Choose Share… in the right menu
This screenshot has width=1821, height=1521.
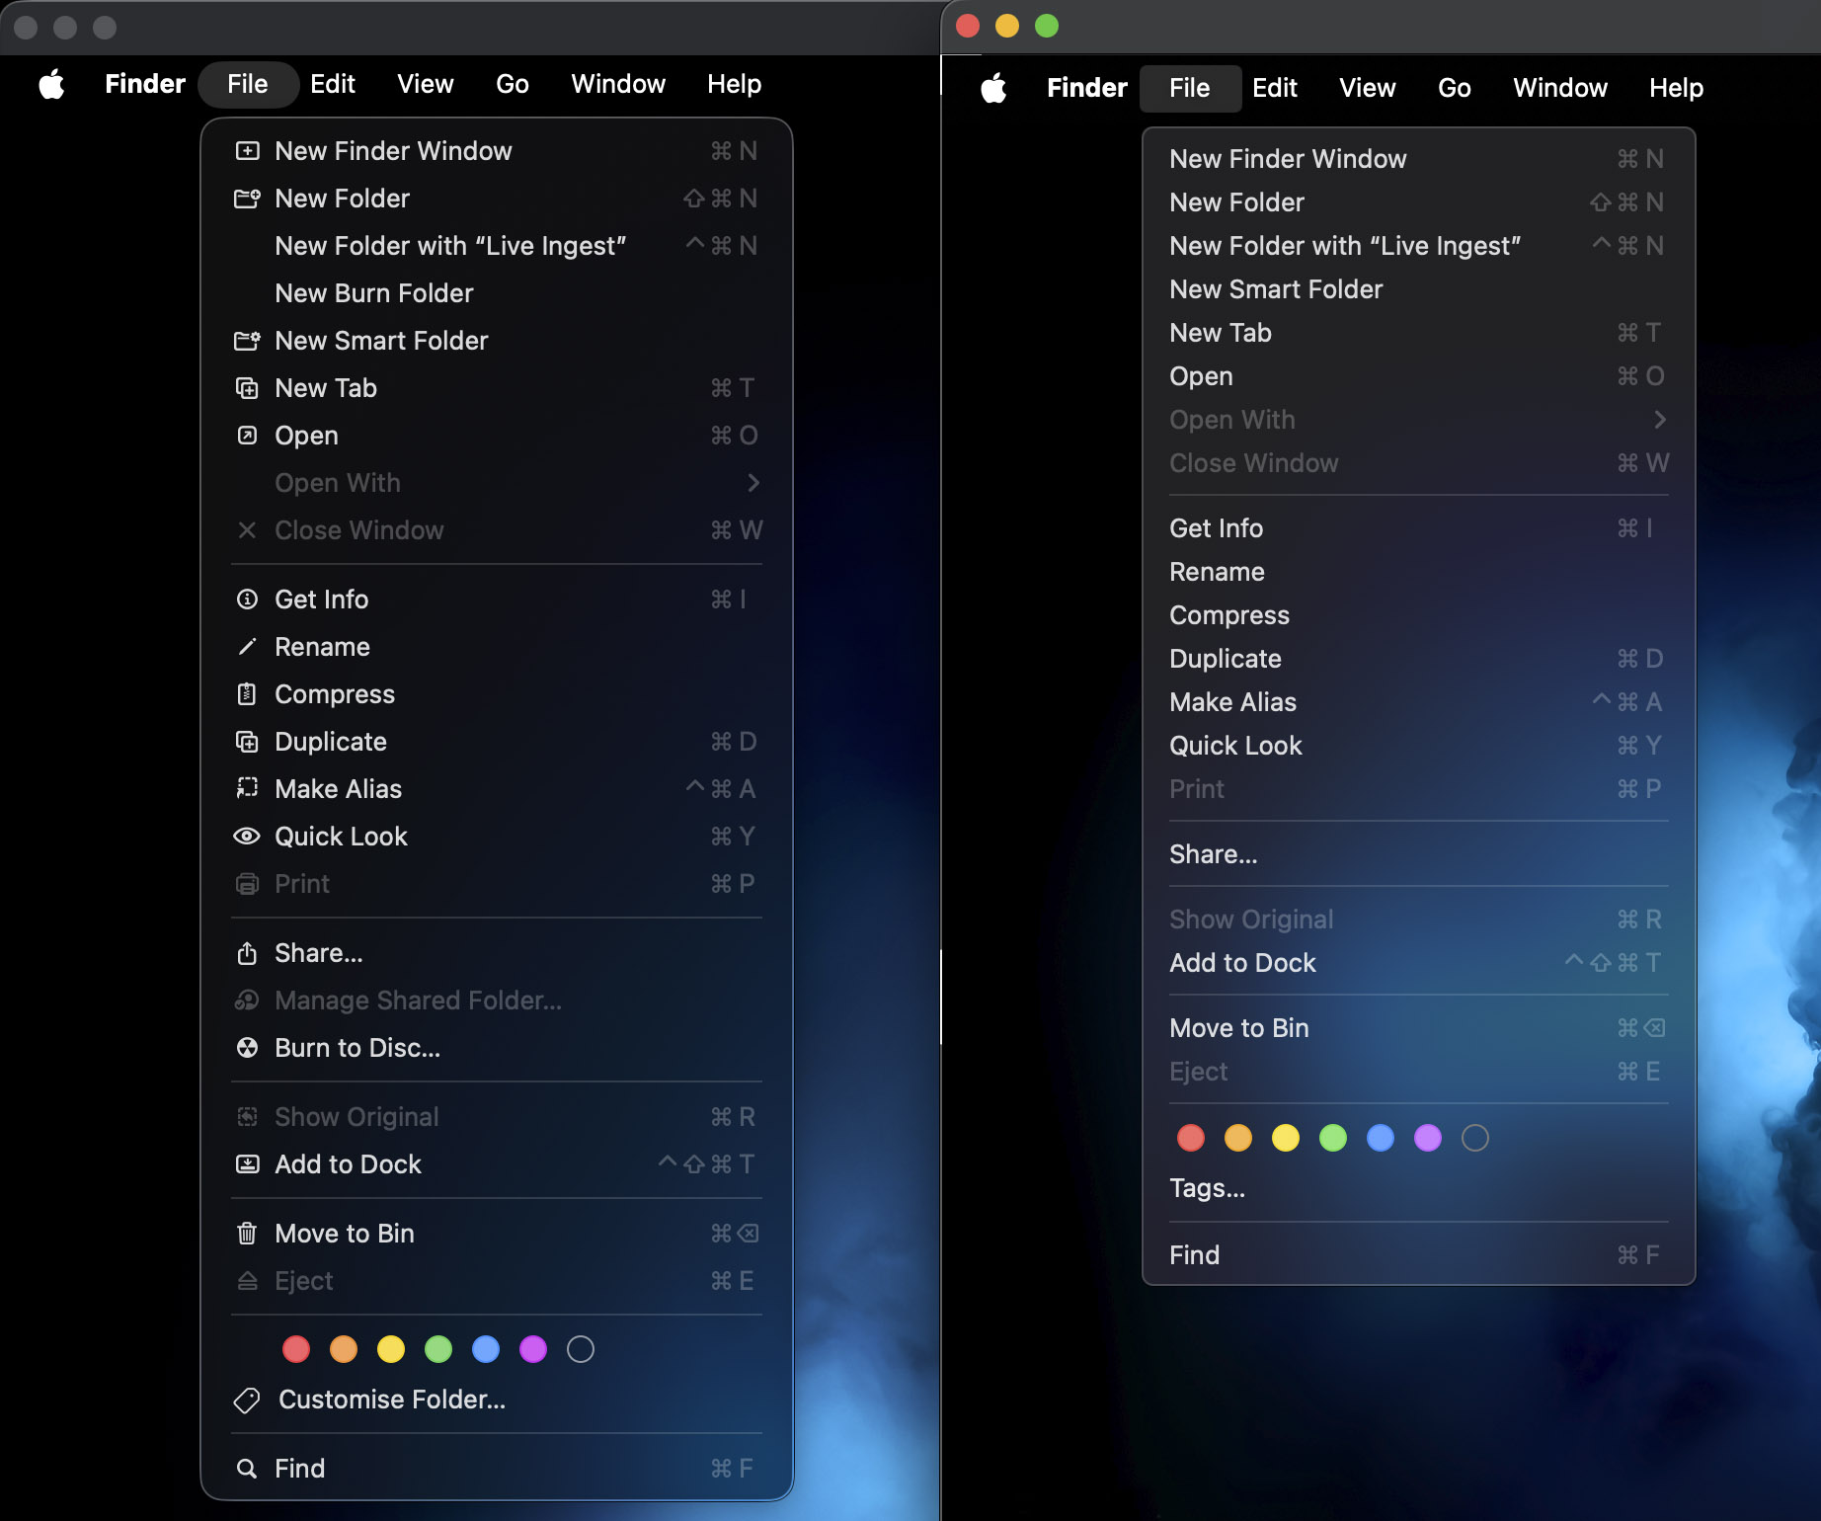click(1419, 854)
